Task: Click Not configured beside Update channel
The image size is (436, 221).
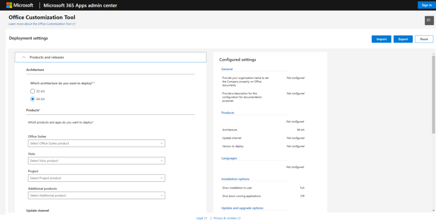Action: 295,138
